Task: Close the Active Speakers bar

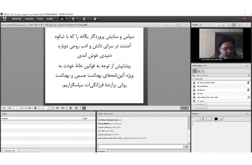Action: click(x=249, y=75)
